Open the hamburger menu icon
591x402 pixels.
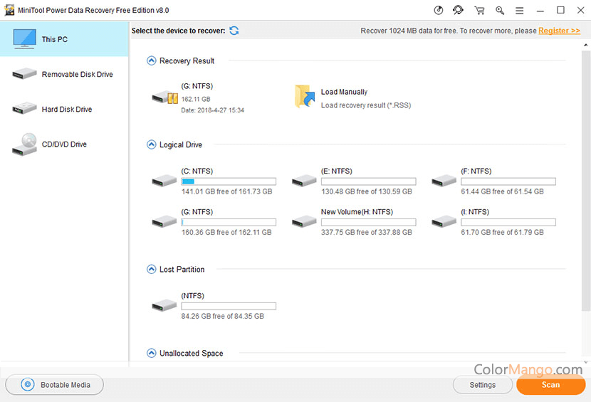pos(520,11)
